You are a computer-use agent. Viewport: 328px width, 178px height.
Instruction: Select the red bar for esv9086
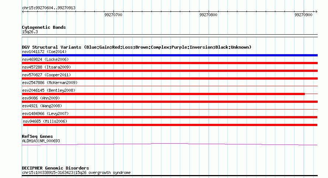coord(170,102)
